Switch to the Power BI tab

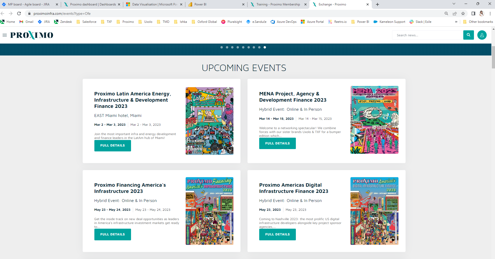216,4
